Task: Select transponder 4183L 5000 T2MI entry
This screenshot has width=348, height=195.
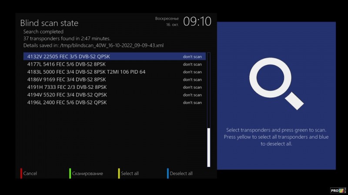Action: click(x=86, y=72)
